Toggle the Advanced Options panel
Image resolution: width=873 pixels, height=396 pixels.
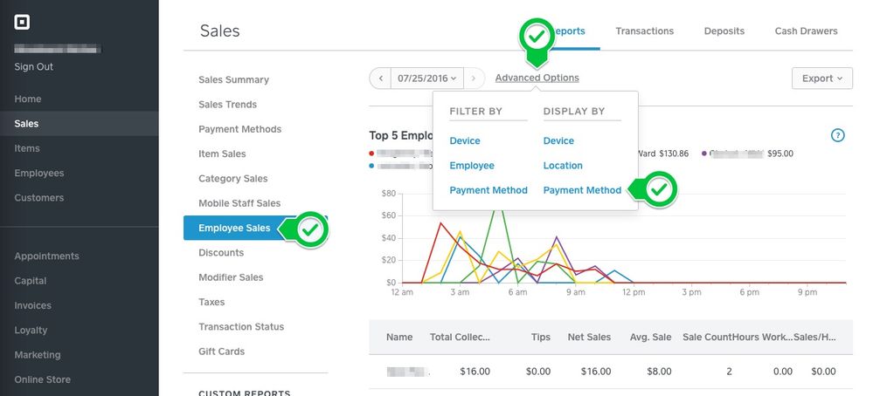tap(537, 78)
